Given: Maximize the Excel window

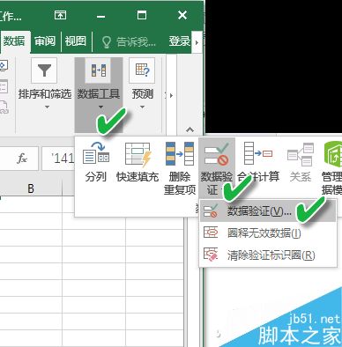Looking at the screenshot, I should [x=142, y=15].
